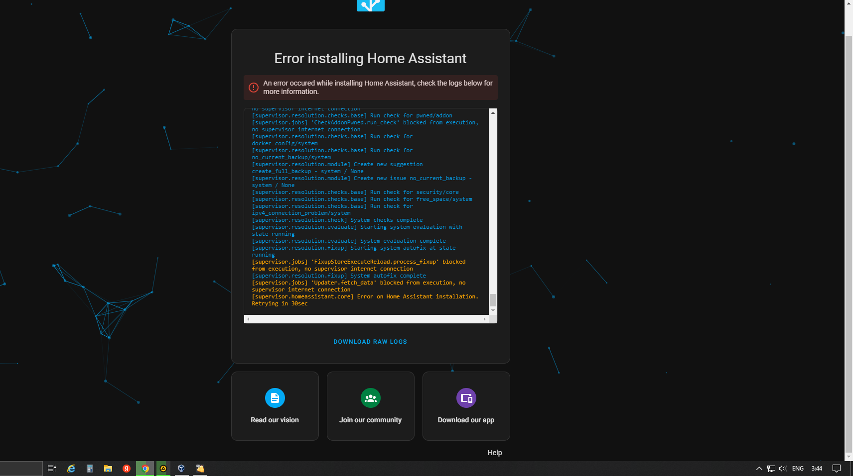
Task: Click the DOWNLOAD RAW LOGS link
Action: coord(371,342)
